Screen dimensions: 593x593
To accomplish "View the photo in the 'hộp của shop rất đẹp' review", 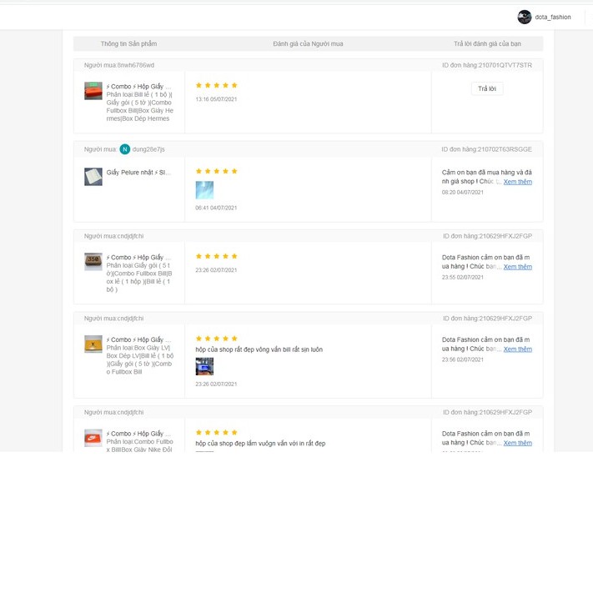I will pos(204,366).
